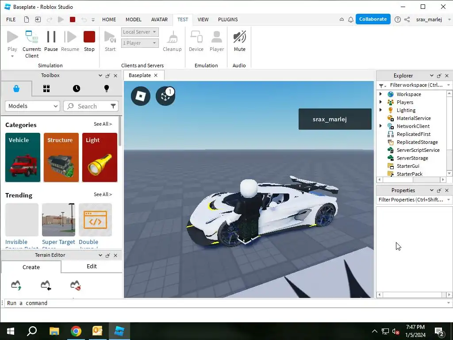Click the terrain Clear icon

76,285
